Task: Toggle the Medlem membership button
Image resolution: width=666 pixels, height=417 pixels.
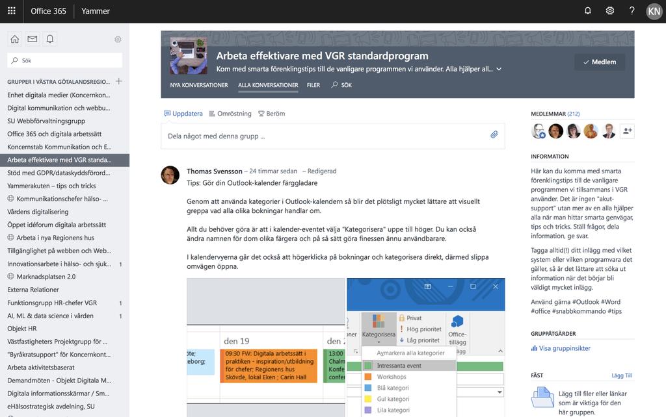Action: [599, 62]
